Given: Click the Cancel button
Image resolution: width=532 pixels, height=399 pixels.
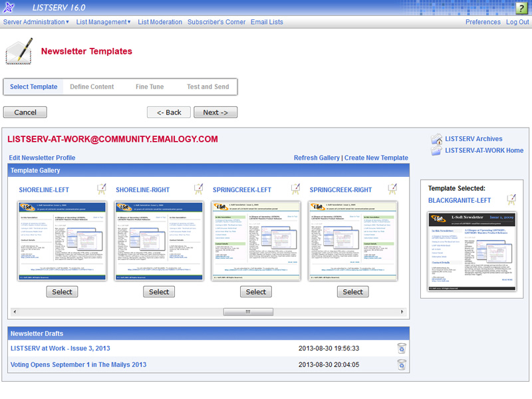Looking at the screenshot, I should pos(25,112).
